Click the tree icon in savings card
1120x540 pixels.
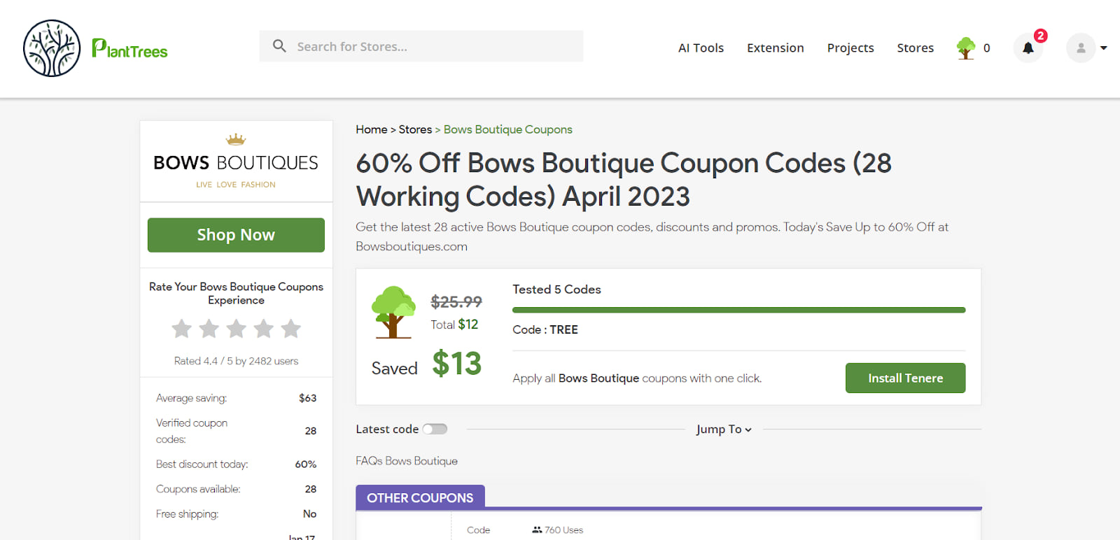tap(393, 312)
